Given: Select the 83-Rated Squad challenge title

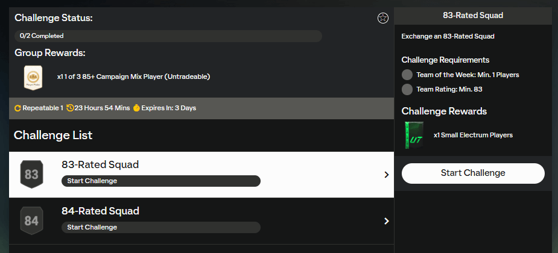Looking at the screenshot, I should pyautogui.click(x=100, y=164).
